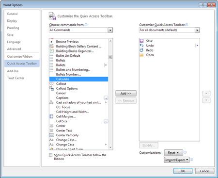
Task: Click the Redo icon in toolbar list
Action: tap(141, 50)
